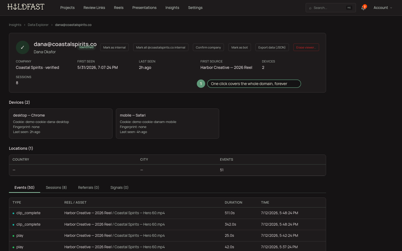Click the EVENTS count 51 cell
Image resolution: width=402 pixels, height=251 pixels.
pyautogui.click(x=222, y=170)
